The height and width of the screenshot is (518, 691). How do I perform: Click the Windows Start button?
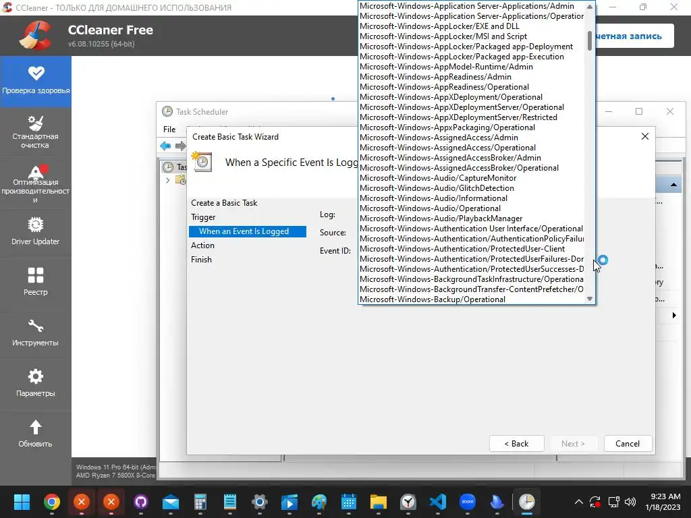point(22,502)
